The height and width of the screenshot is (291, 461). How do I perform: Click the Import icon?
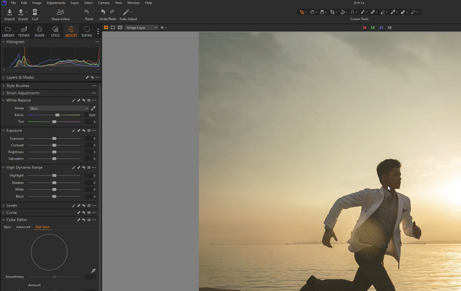click(9, 12)
